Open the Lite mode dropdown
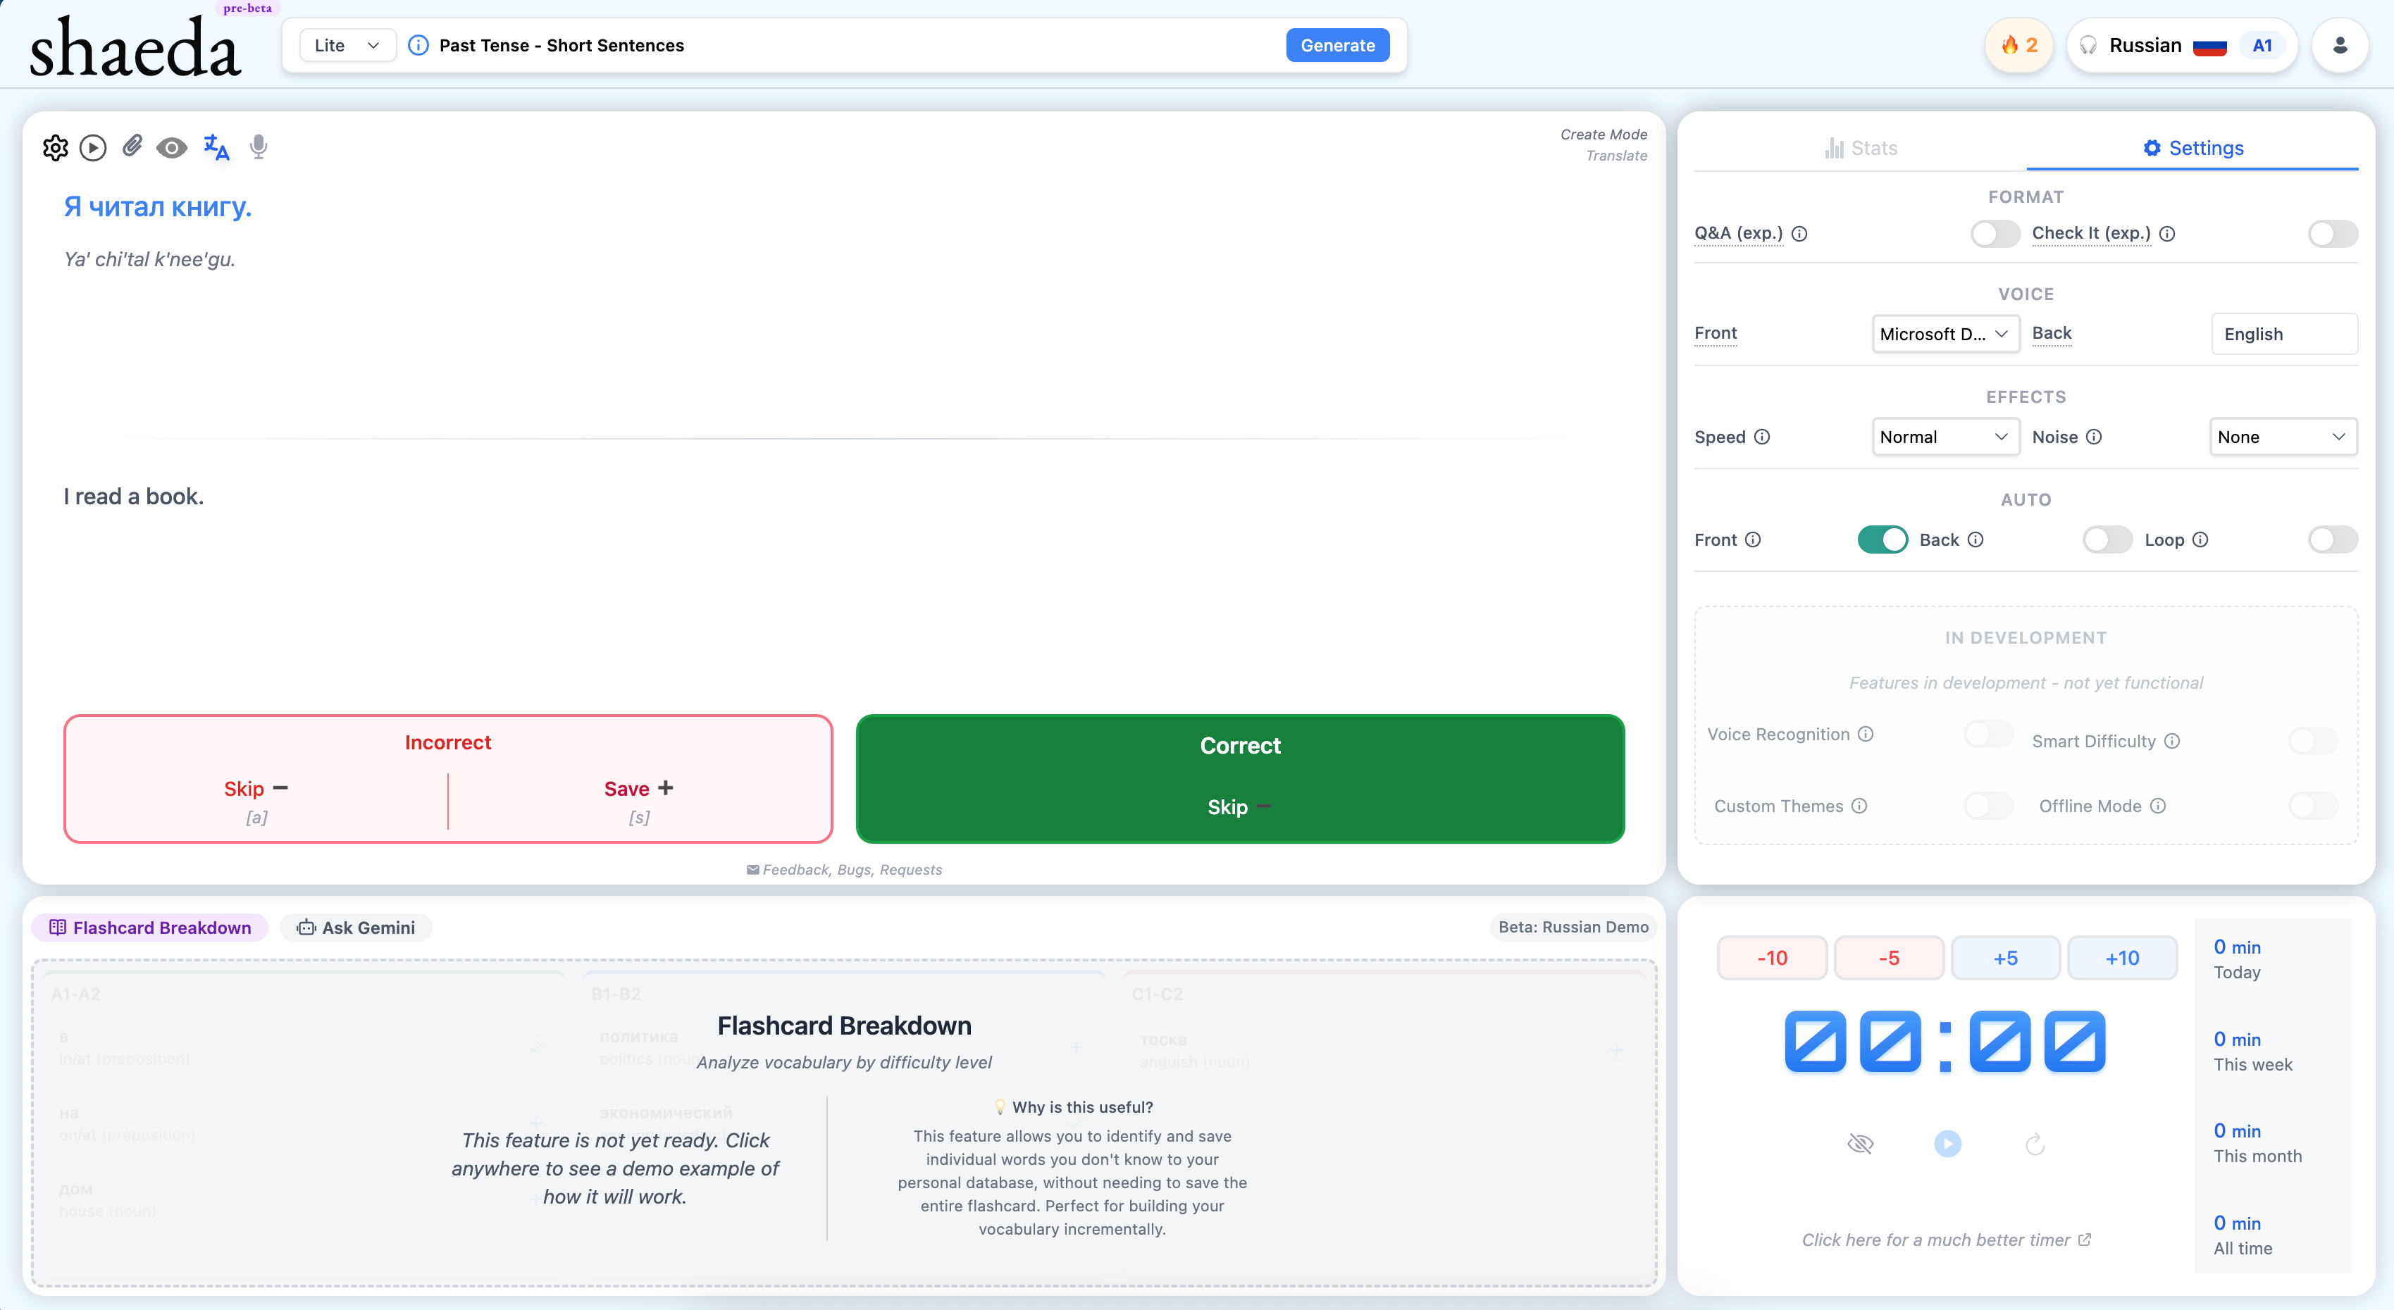 tap(347, 44)
